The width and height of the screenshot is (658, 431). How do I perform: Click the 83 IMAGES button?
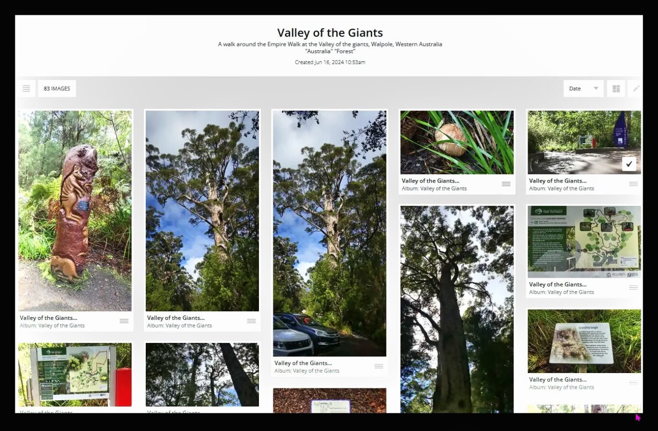click(57, 89)
